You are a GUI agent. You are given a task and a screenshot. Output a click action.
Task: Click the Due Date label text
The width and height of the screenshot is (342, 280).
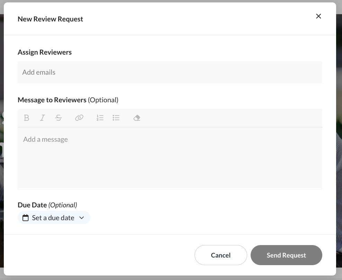pos(32,205)
